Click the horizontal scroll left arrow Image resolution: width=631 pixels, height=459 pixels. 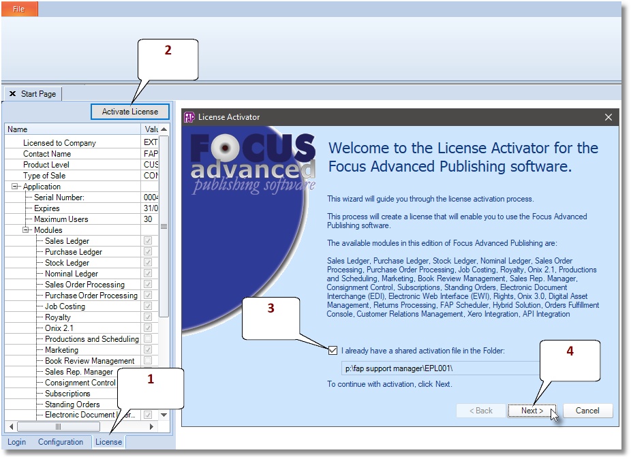[11, 426]
